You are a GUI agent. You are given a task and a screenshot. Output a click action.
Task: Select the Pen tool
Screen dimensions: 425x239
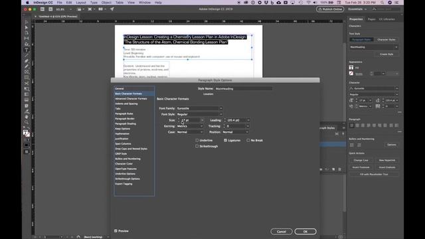(27, 61)
